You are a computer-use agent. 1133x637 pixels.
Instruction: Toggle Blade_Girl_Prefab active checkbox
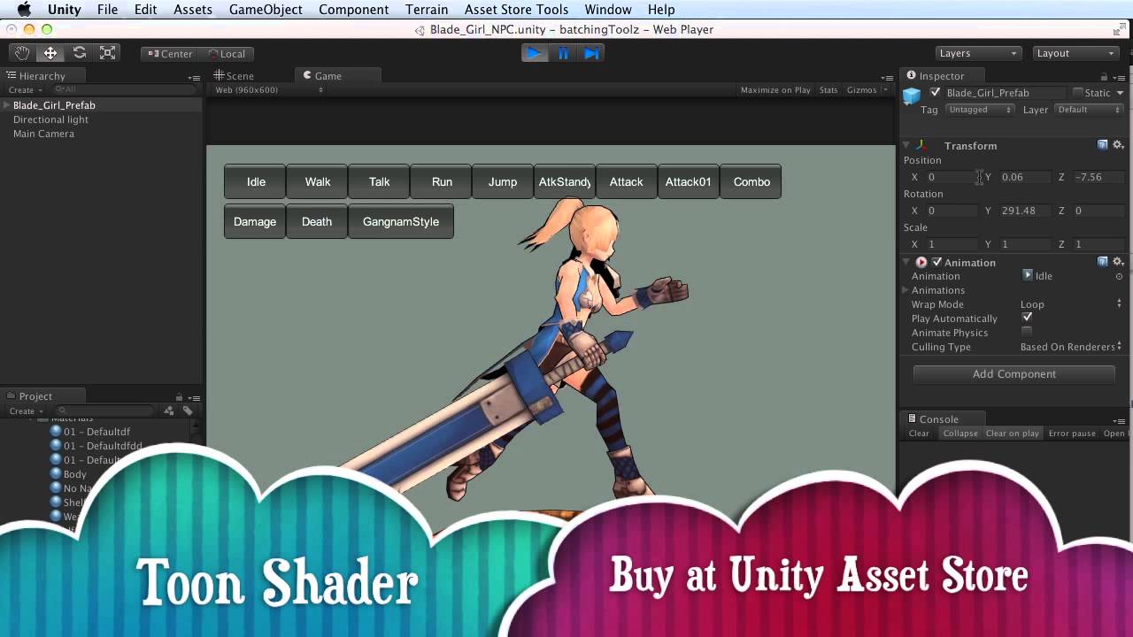click(936, 93)
